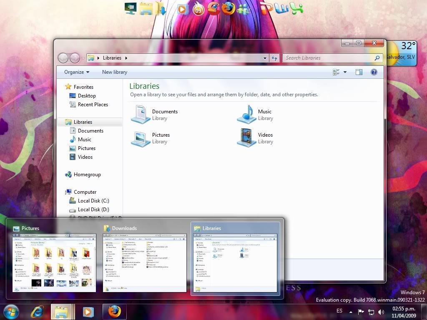The width and height of the screenshot is (427, 320).
Task: Click the magnifier icon in Search Libraries
Action: pos(377,58)
